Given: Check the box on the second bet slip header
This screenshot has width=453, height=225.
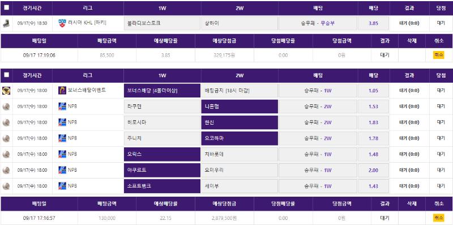Looking at the screenshot, I should tap(6, 75).
